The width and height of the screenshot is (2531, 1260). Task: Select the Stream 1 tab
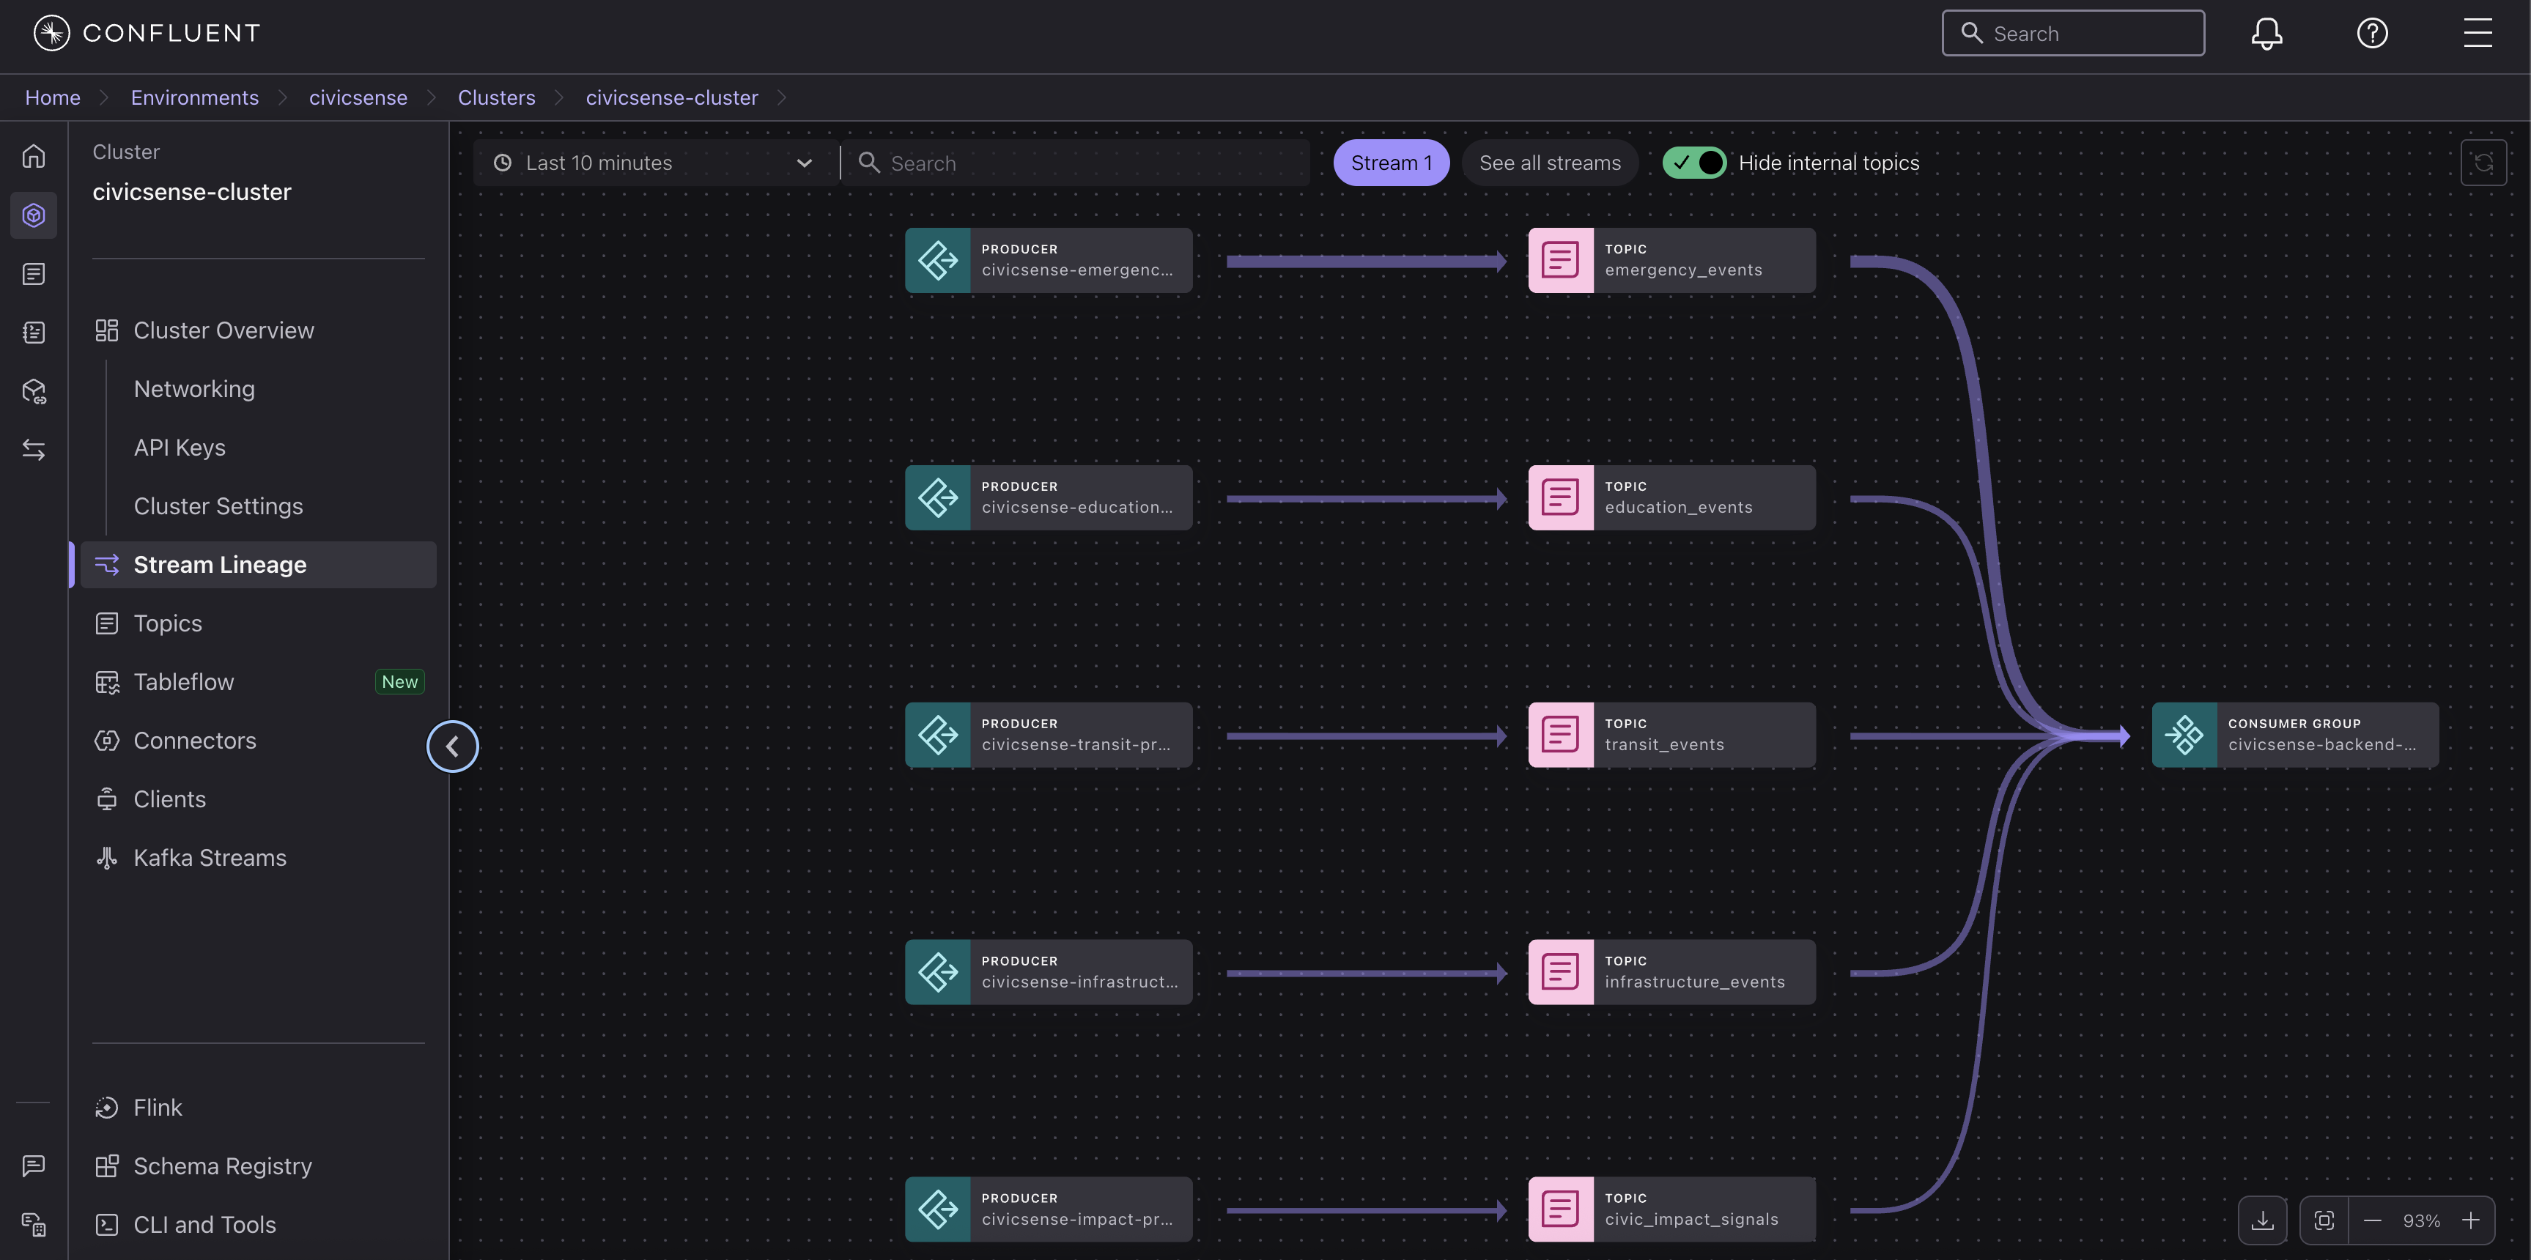point(1390,163)
